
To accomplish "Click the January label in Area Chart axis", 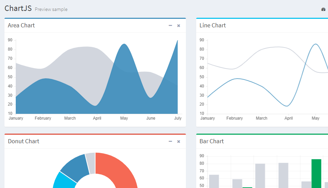I will (x=16, y=118).
